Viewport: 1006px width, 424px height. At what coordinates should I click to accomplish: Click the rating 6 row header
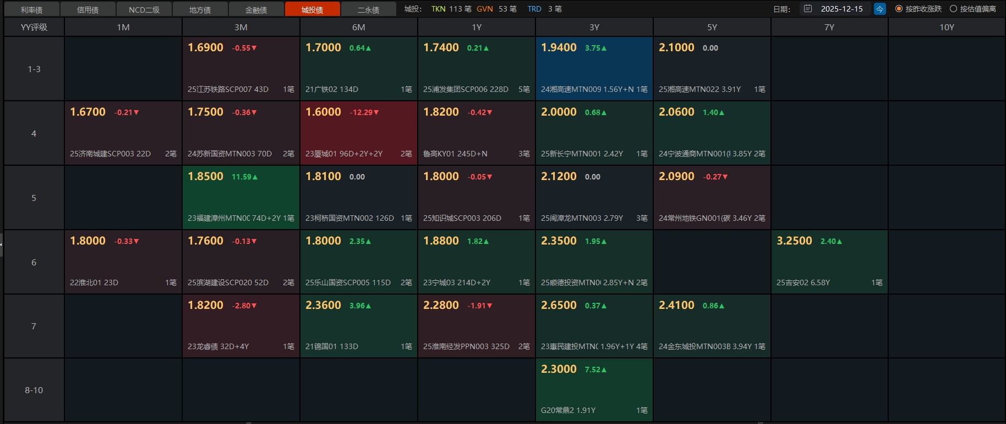pyautogui.click(x=34, y=262)
